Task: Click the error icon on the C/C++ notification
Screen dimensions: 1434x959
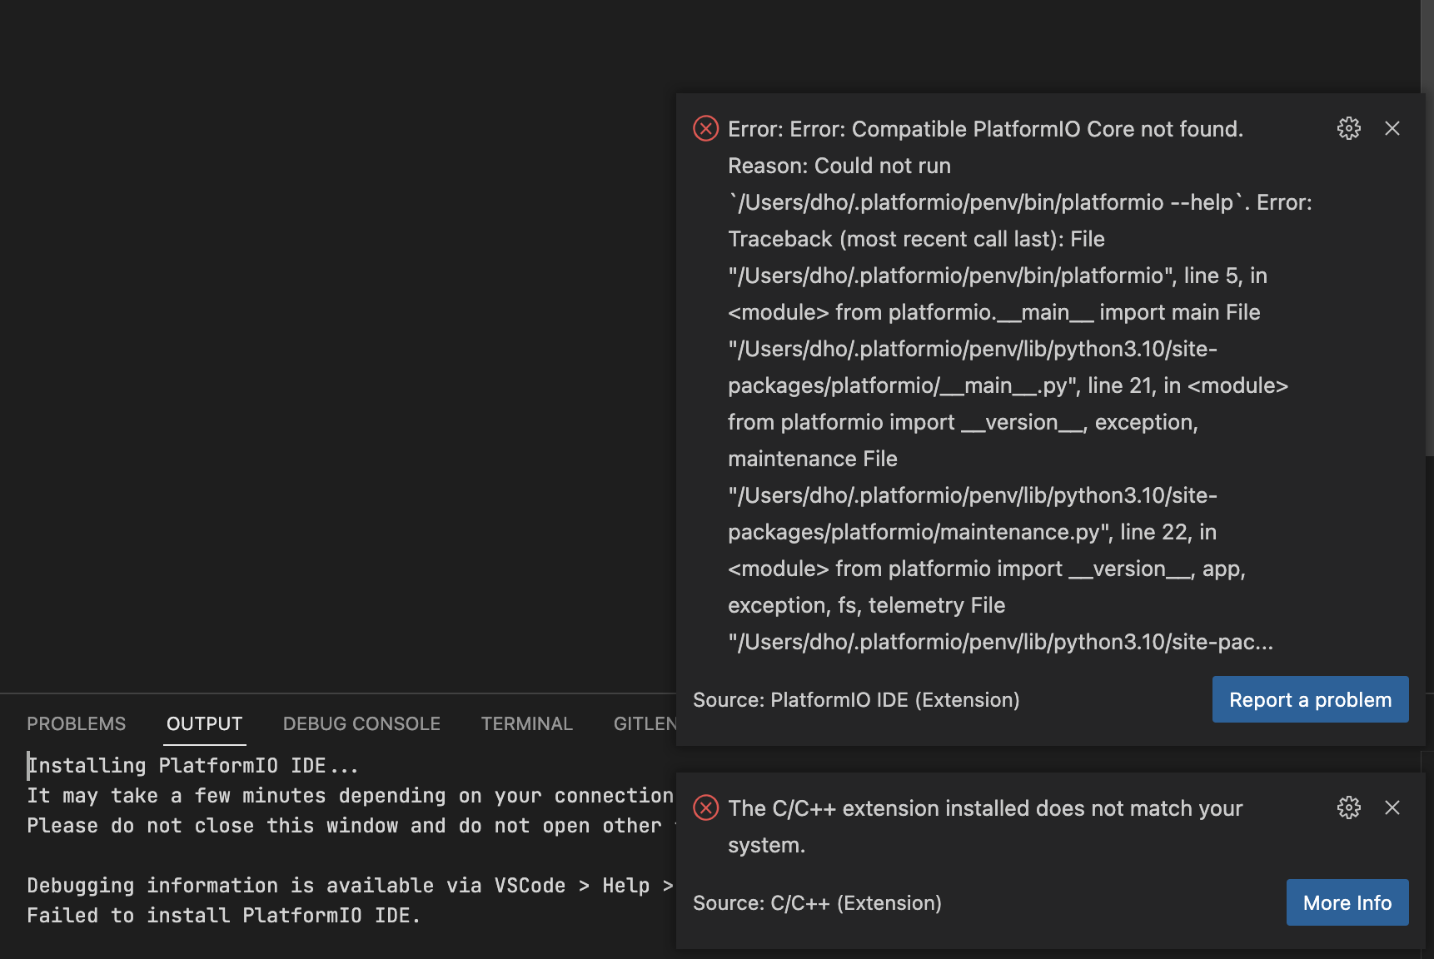Action: coord(705,807)
